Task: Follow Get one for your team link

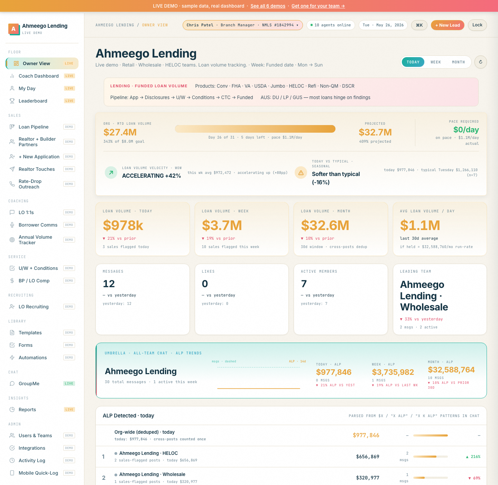Action: tap(318, 6)
